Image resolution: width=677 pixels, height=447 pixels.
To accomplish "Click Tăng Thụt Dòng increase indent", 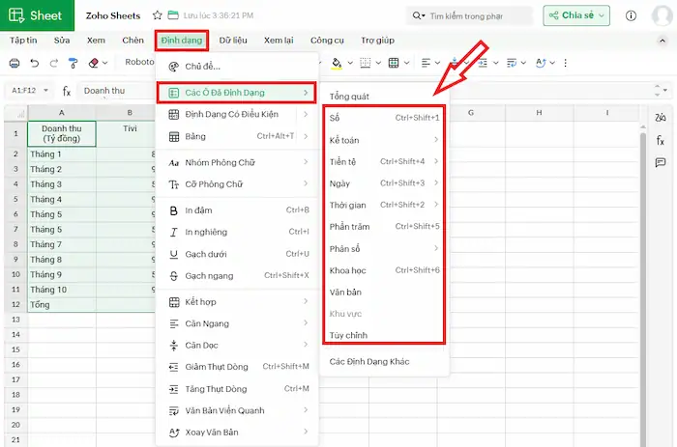I will [x=237, y=389].
